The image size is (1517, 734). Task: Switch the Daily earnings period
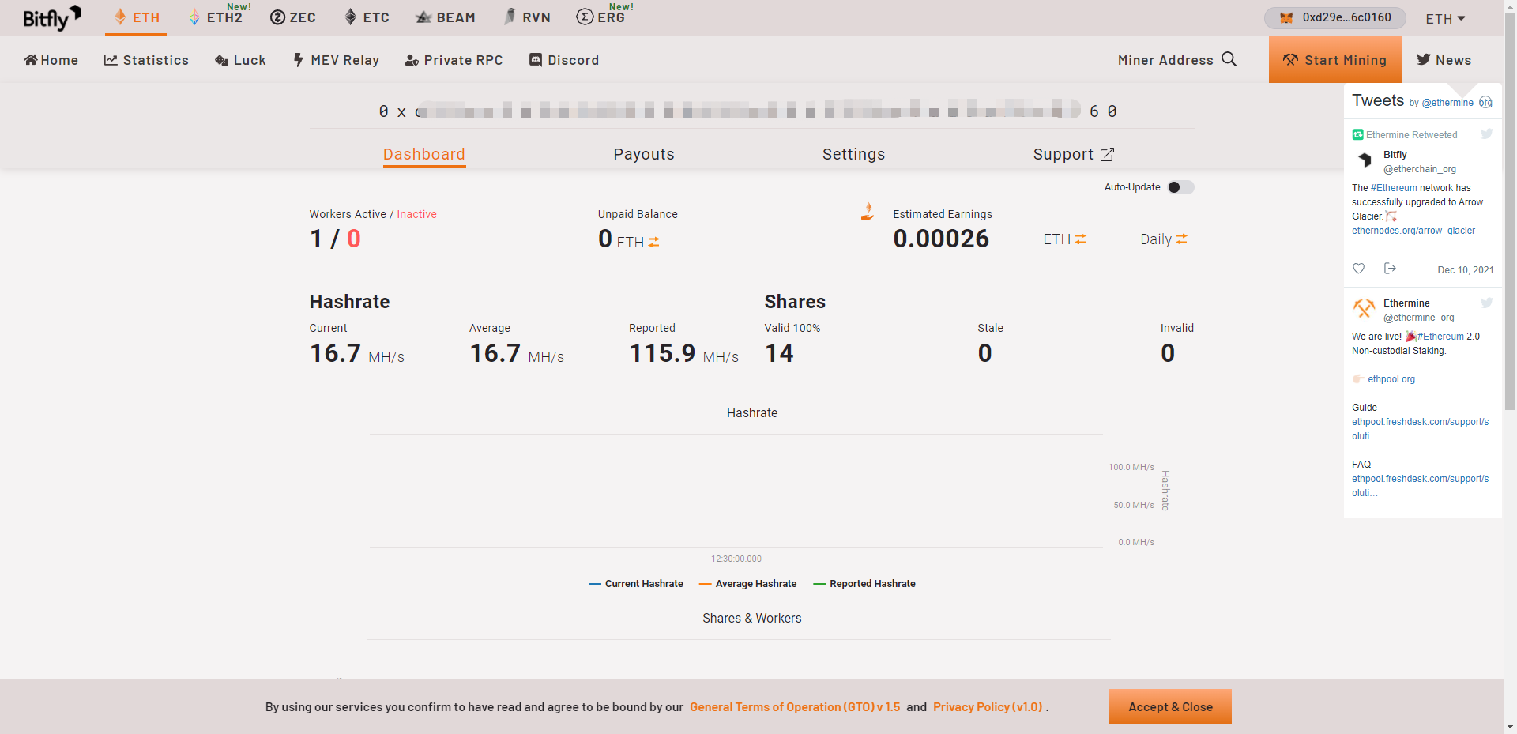[1164, 239]
